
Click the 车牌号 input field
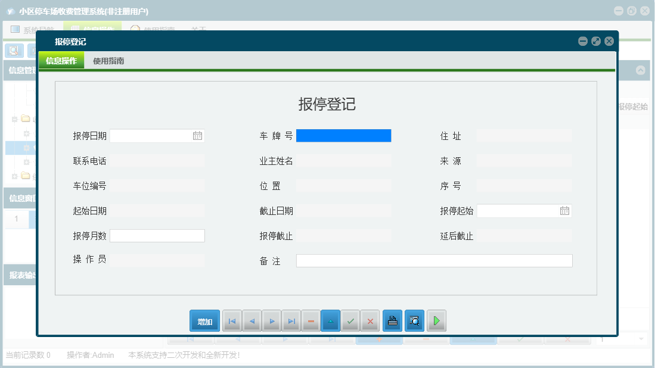click(344, 135)
